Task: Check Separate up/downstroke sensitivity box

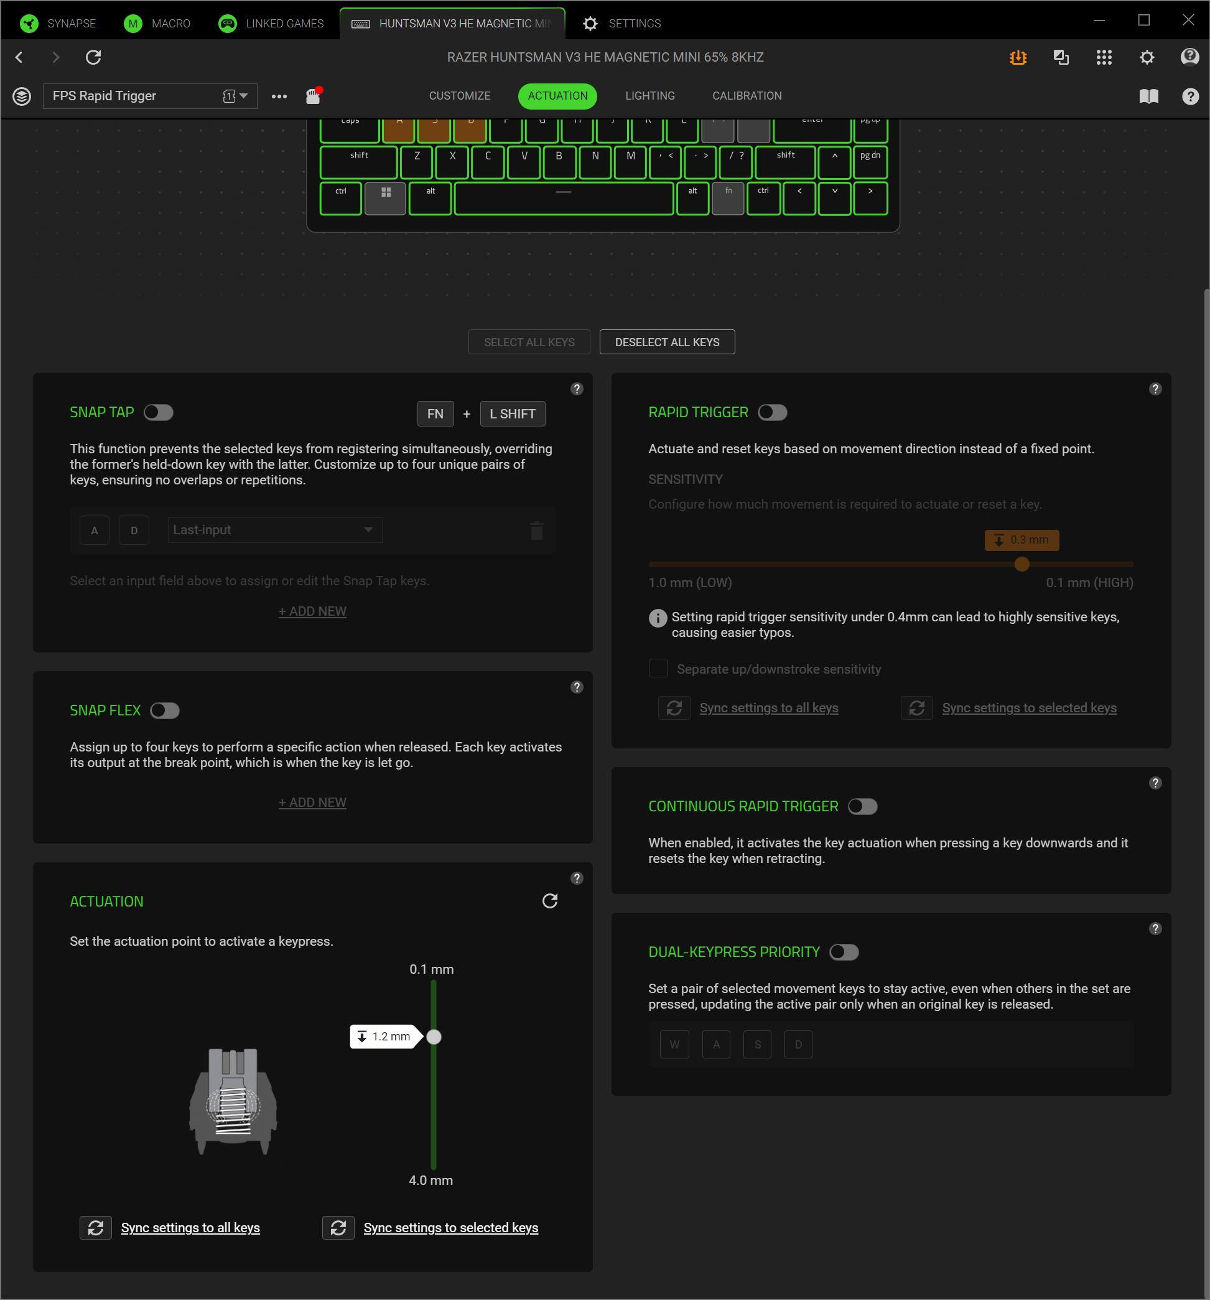Action: click(658, 669)
